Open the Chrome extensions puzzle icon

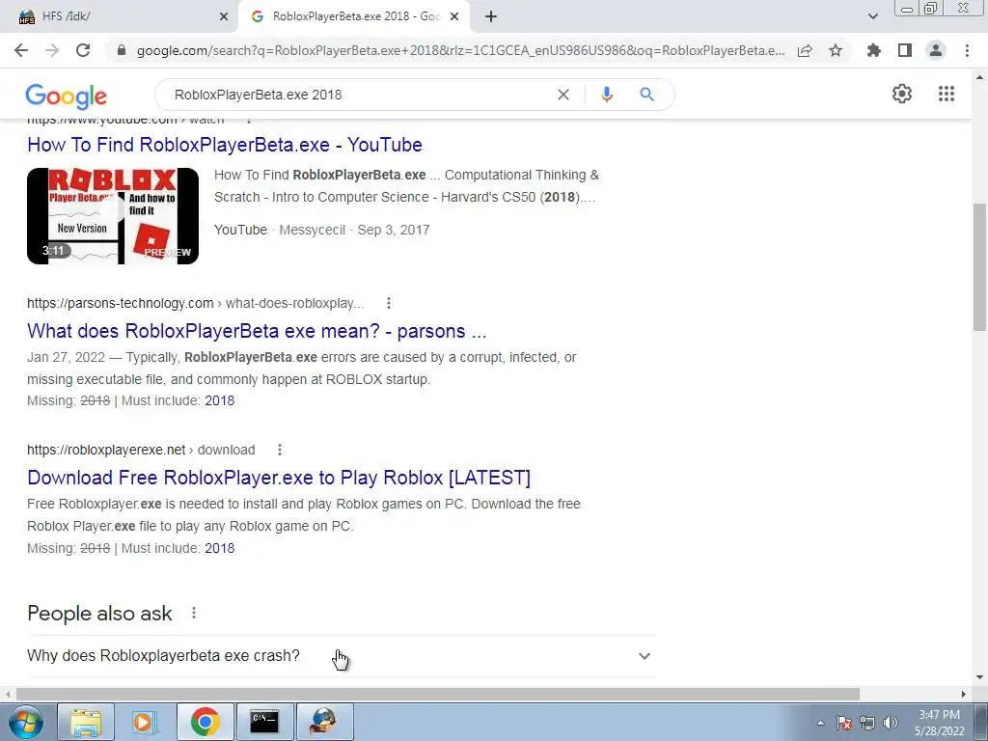873,50
